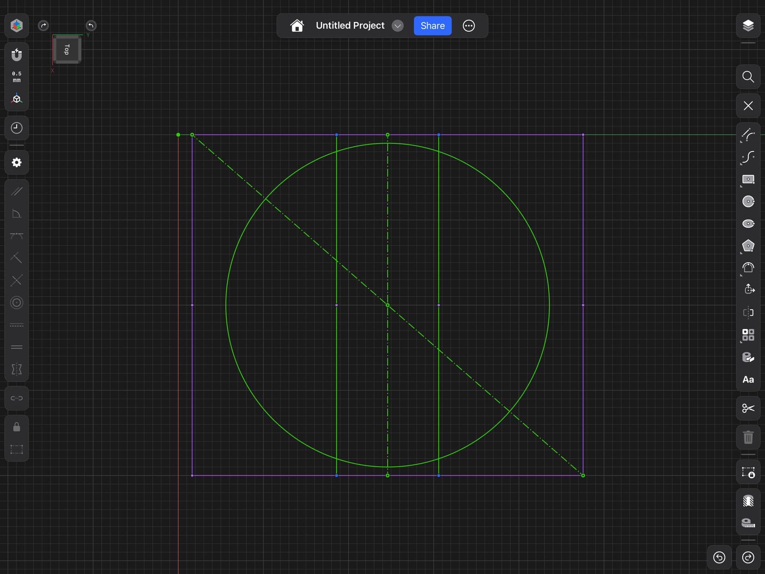Delete selection with the trash icon

[x=748, y=437]
